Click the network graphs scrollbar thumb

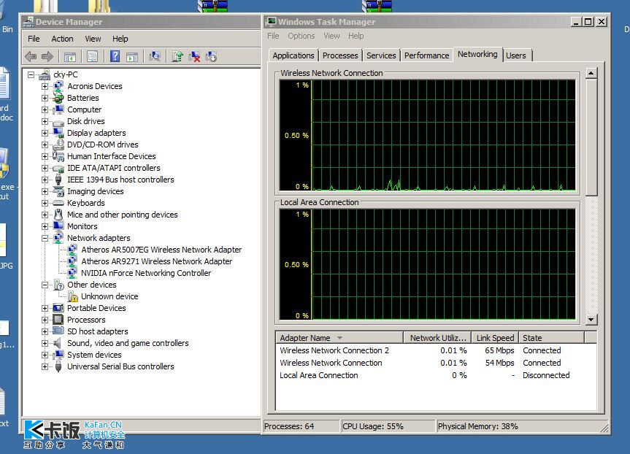[591, 137]
